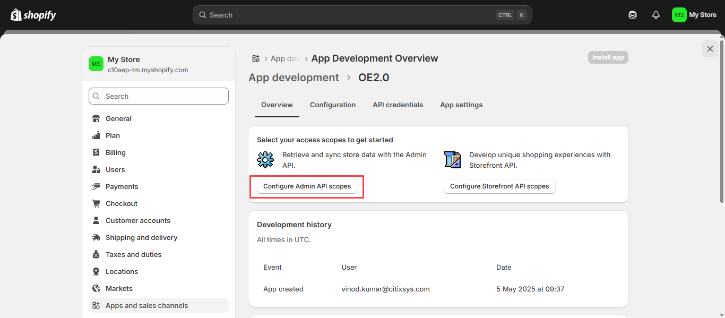Select Apps and sales channels
The height and width of the screenshot is (318, 725).
146,305
